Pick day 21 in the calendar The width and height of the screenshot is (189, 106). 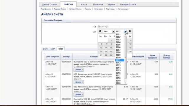(106, 52)
